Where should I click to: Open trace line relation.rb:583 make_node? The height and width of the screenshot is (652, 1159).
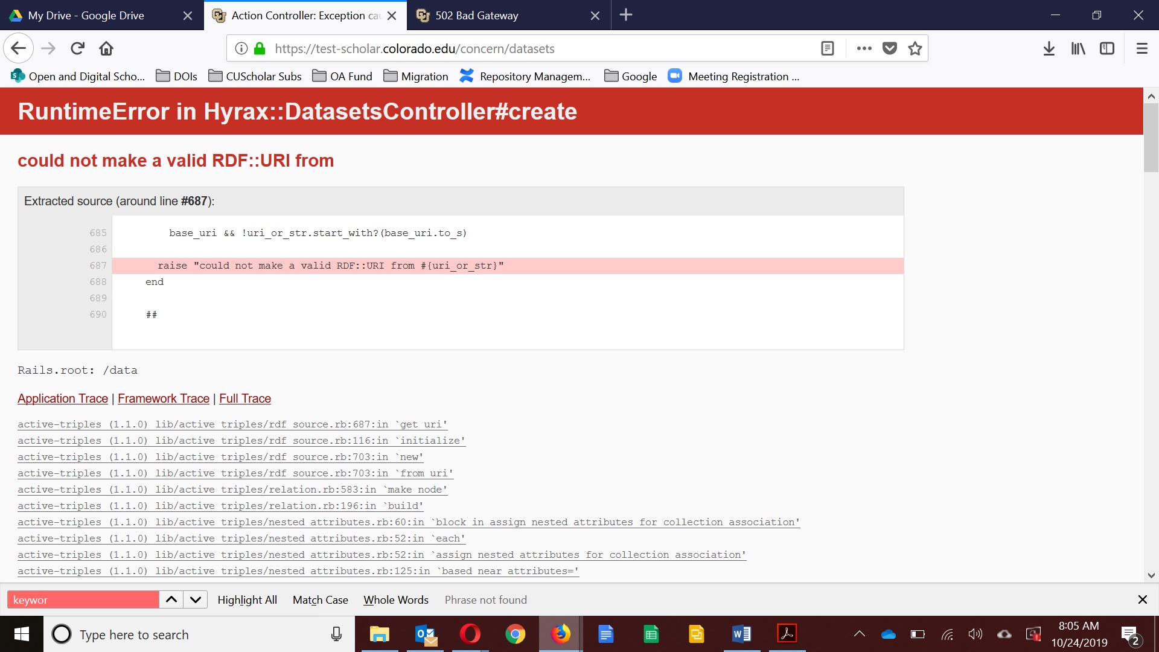point(232,490)
